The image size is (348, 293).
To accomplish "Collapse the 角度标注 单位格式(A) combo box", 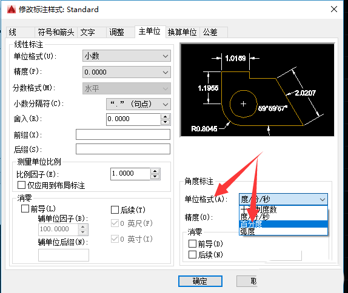I will [283, 199].
